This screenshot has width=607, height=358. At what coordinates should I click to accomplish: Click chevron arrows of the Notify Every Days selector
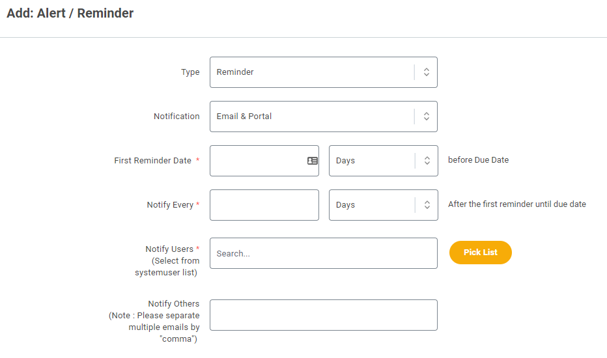pyautogui.click(x=427, y=205)
